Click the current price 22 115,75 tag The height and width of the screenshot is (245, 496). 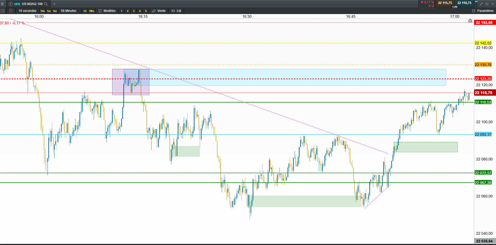(485, 93)
